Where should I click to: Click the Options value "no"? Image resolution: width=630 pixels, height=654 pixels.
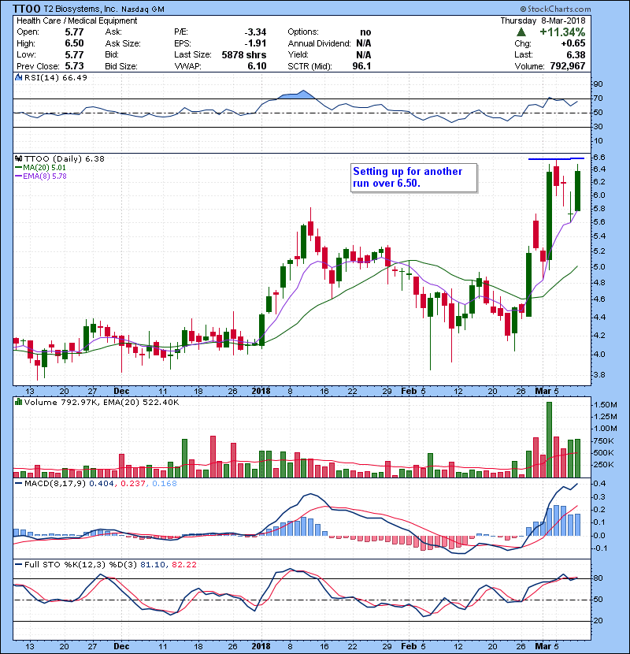click(x=365, y=32)
